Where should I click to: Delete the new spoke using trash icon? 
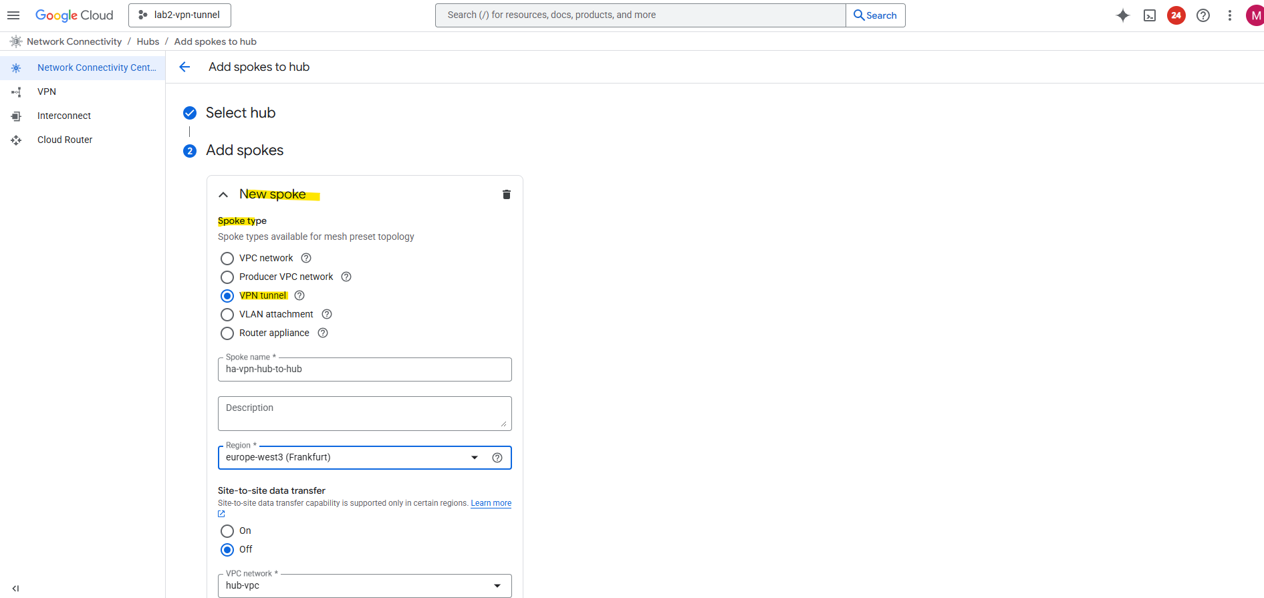tap(507, 194)
